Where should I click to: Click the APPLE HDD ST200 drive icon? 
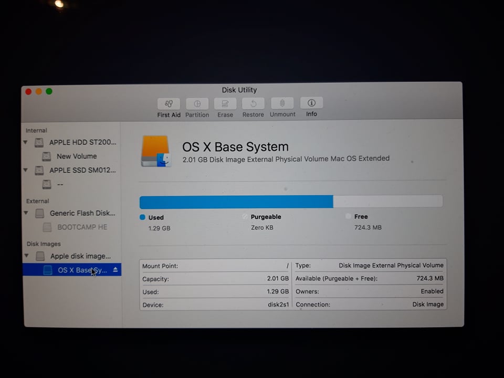39,142
